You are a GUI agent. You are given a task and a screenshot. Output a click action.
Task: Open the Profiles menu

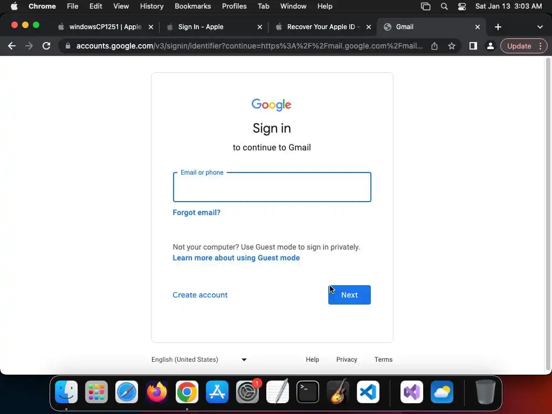(x=234, y=6)
